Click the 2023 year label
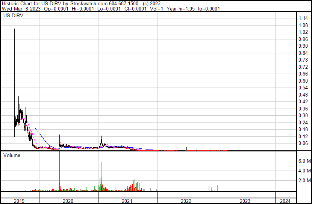Screen dimensions: 312x204 pos(245,201)
